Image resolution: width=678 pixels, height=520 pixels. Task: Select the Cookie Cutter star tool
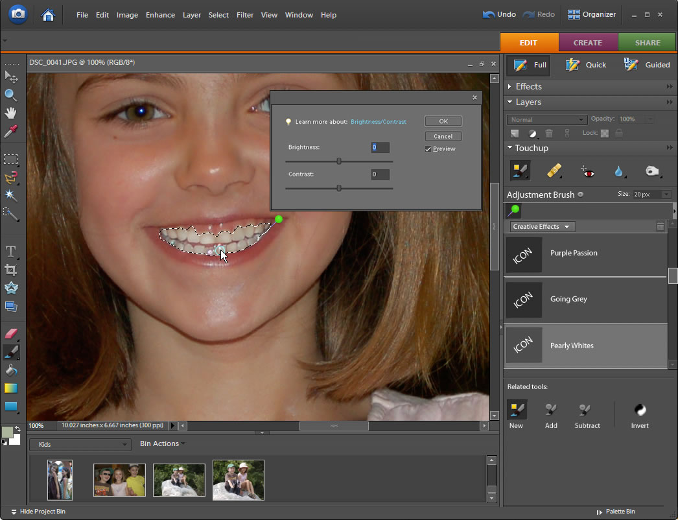[x=11, y=288]
